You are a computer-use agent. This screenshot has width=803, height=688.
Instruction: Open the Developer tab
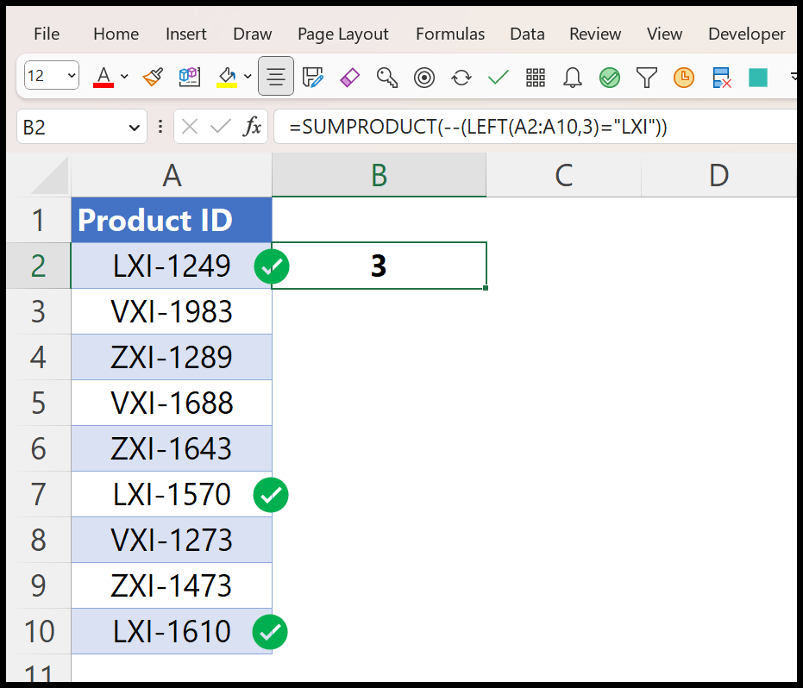coord(747,34)
